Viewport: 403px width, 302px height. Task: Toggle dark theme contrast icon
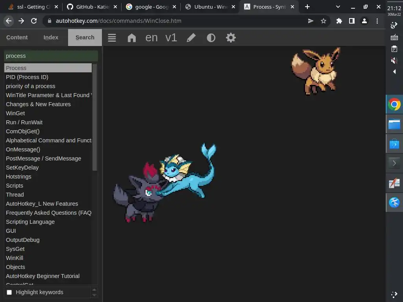[211, 38]
